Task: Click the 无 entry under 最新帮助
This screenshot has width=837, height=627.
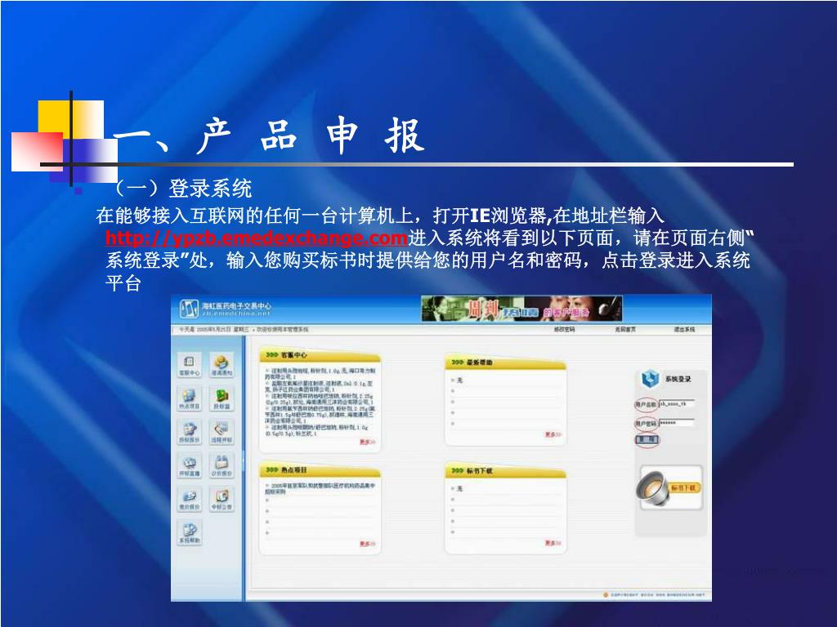Action: [x=459, y=380]
